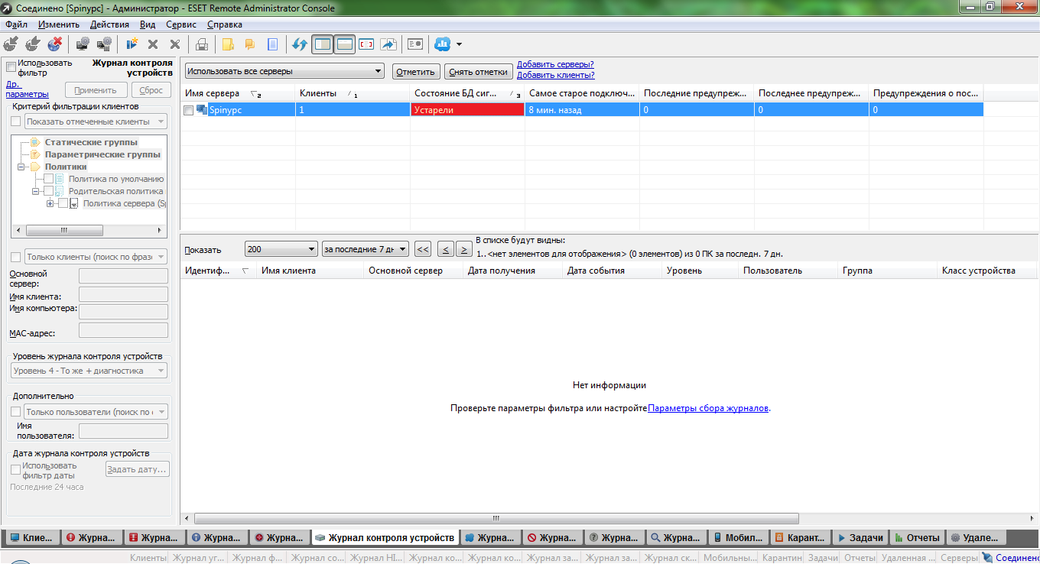Click the connect to server plug icon
The width and height of the screenshot is (1040, 564).
(x=11, y=44)
